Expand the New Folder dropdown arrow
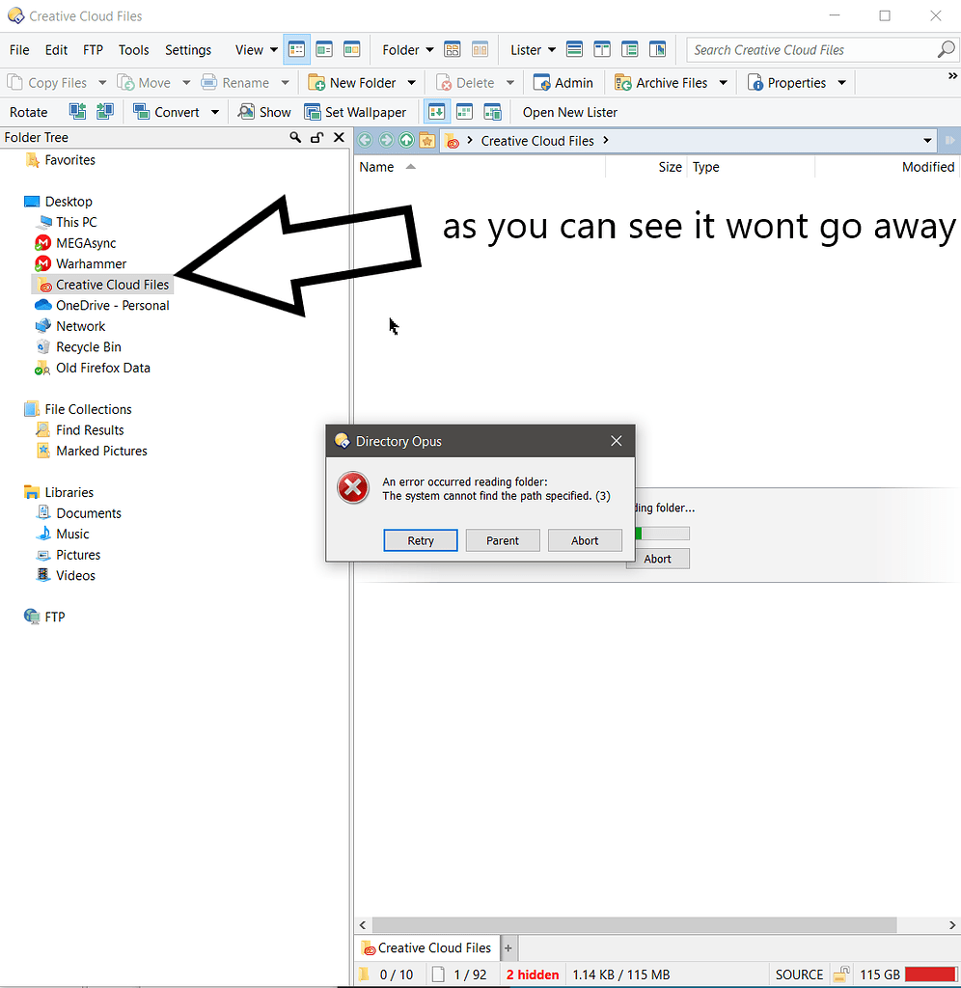The image size is (961, 988). 412,83
